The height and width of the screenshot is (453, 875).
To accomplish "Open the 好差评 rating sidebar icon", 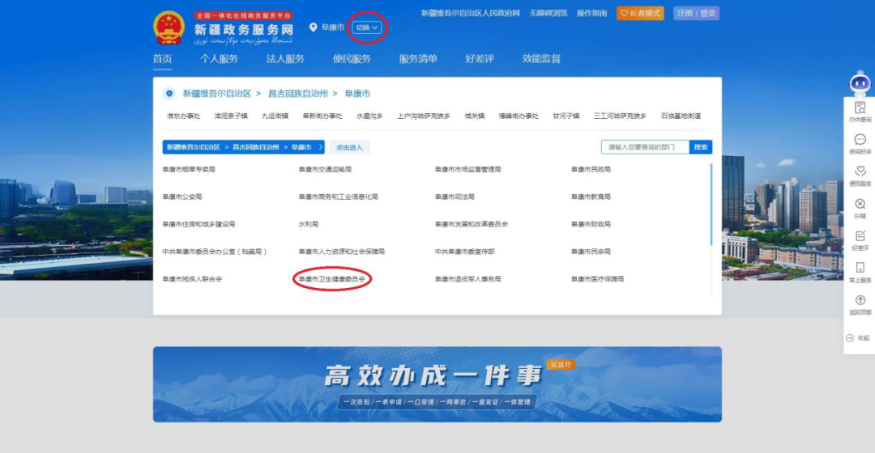I will point(860,239).
